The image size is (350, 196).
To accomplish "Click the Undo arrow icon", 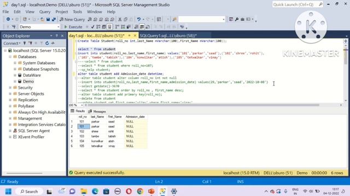I will [x=139, y=20].
